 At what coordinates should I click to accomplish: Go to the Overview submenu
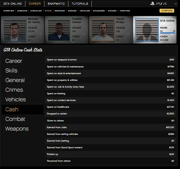coord(9,11)
